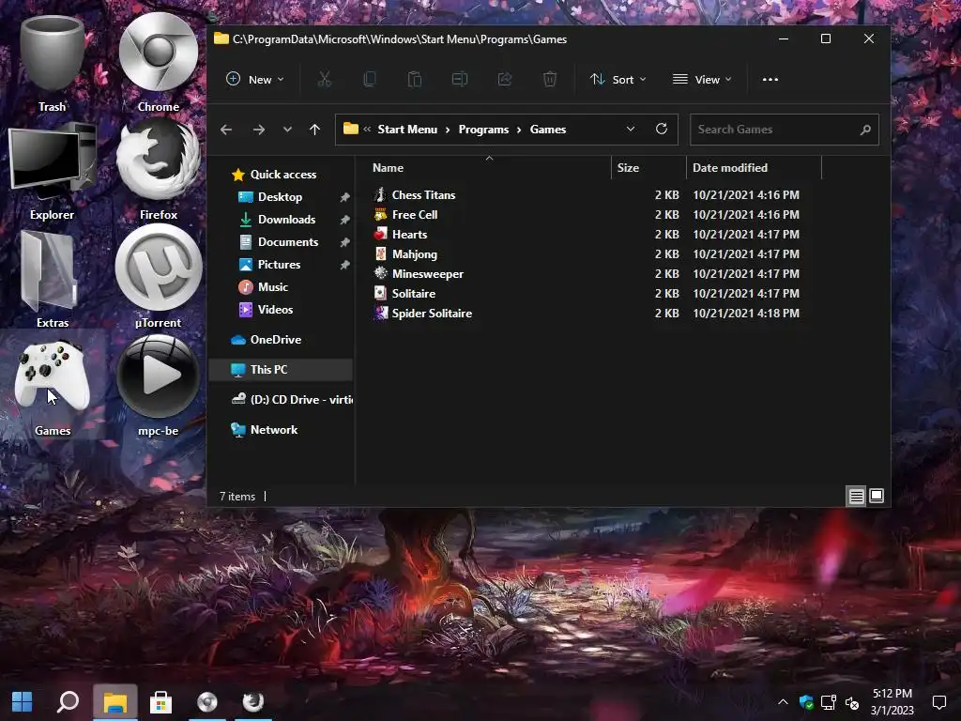Click the Paste clipboard icon

point(415,79)
